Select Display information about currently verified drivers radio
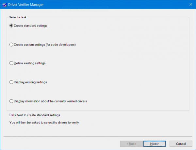The height and width of the screenshot is (150, 196). (11, 101)
